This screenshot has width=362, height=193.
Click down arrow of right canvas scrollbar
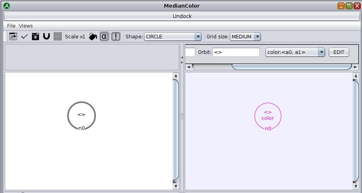pos(356,186)
